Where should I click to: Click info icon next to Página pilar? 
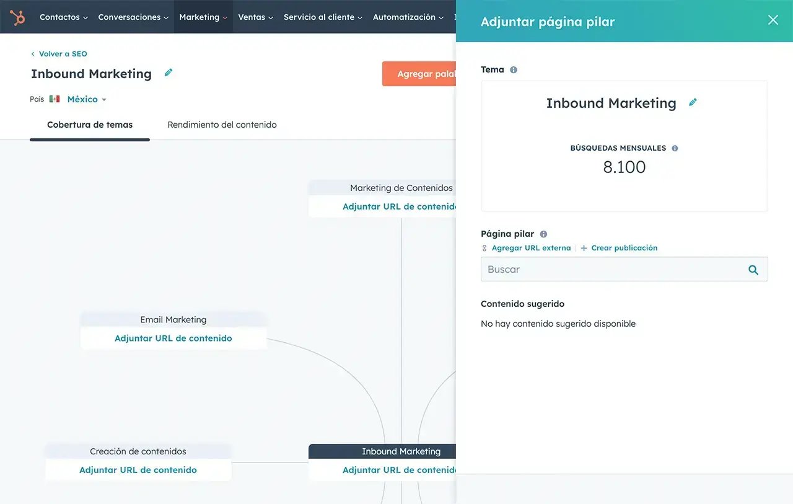tap(543, 234)
